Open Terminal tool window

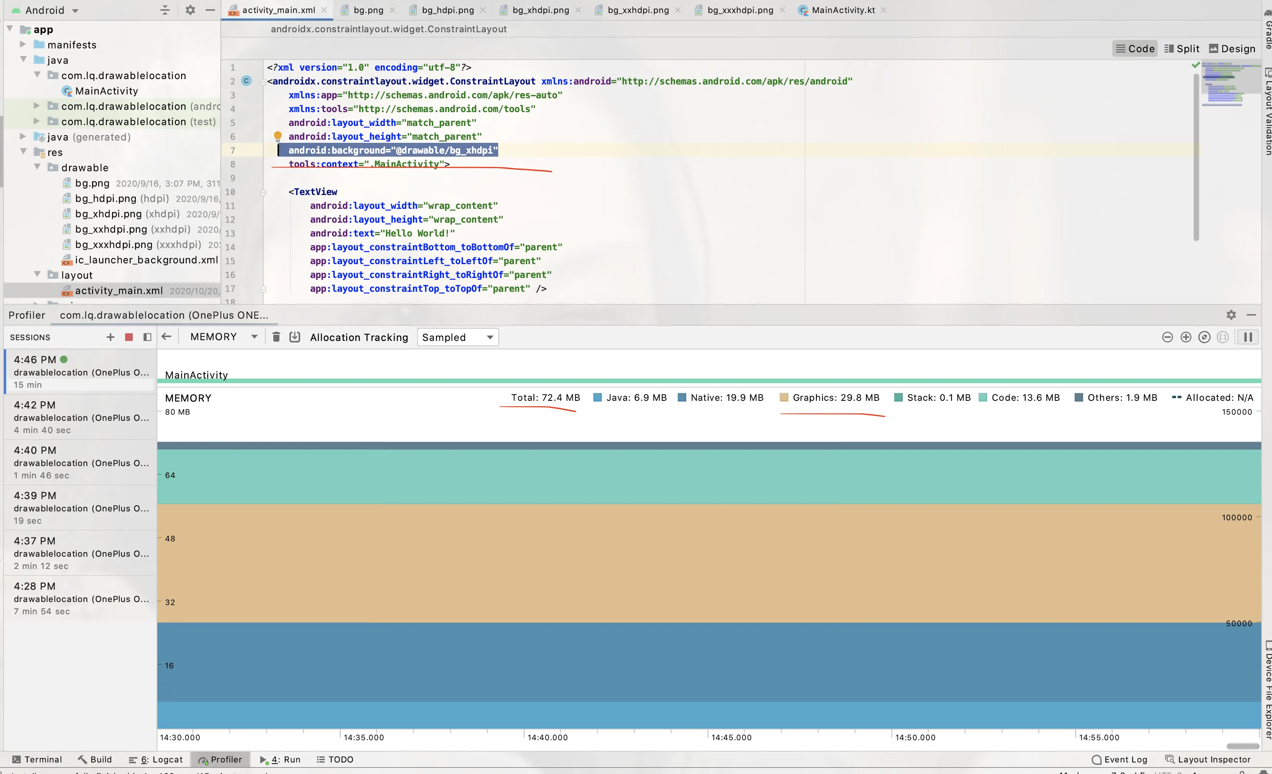(36, 759)
